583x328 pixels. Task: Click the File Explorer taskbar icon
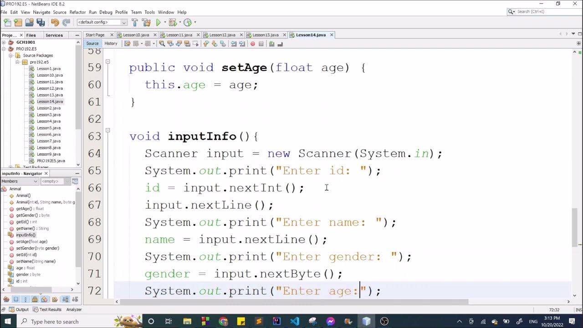187,321
